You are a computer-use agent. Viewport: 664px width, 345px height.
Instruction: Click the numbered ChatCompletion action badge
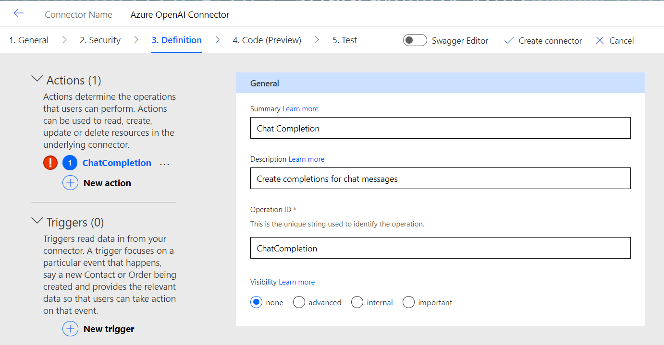70,163
